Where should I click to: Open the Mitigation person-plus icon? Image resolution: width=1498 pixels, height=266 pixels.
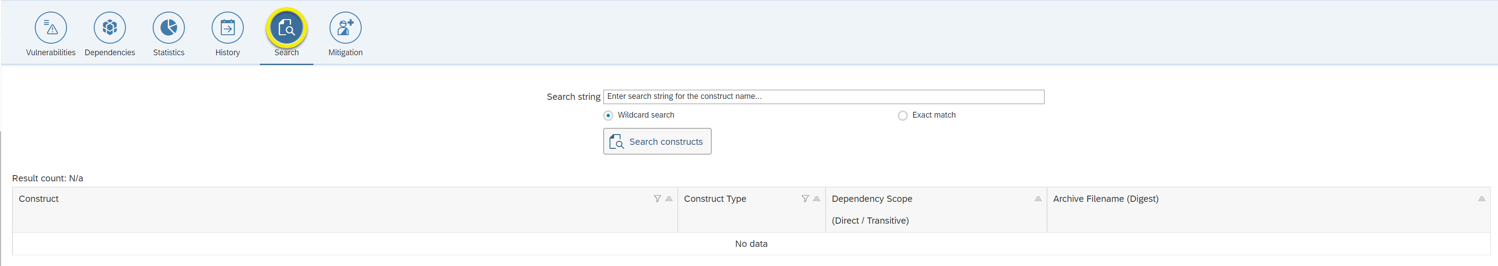point(346,27)
